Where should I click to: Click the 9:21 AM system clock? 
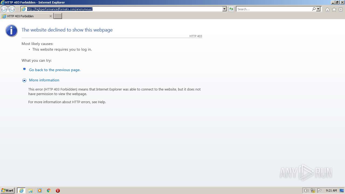pyautogui.click(x=331, y=190)
